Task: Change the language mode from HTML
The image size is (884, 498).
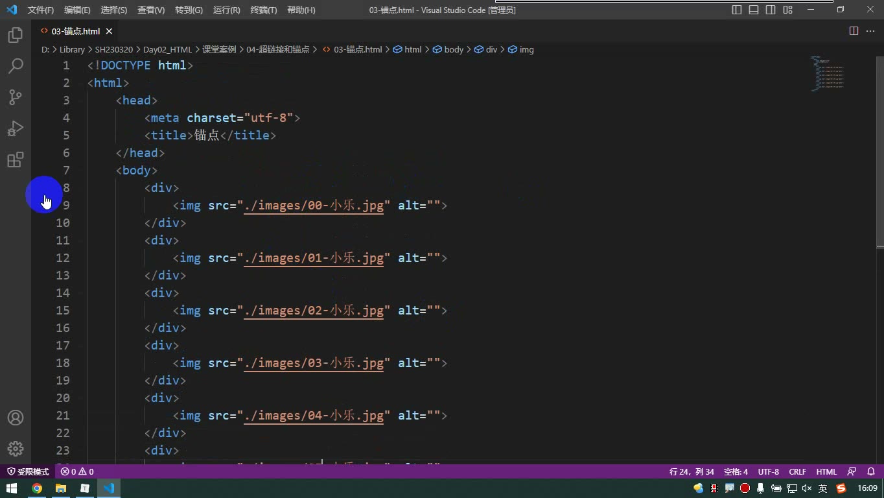Action: (x=826, y=472)
